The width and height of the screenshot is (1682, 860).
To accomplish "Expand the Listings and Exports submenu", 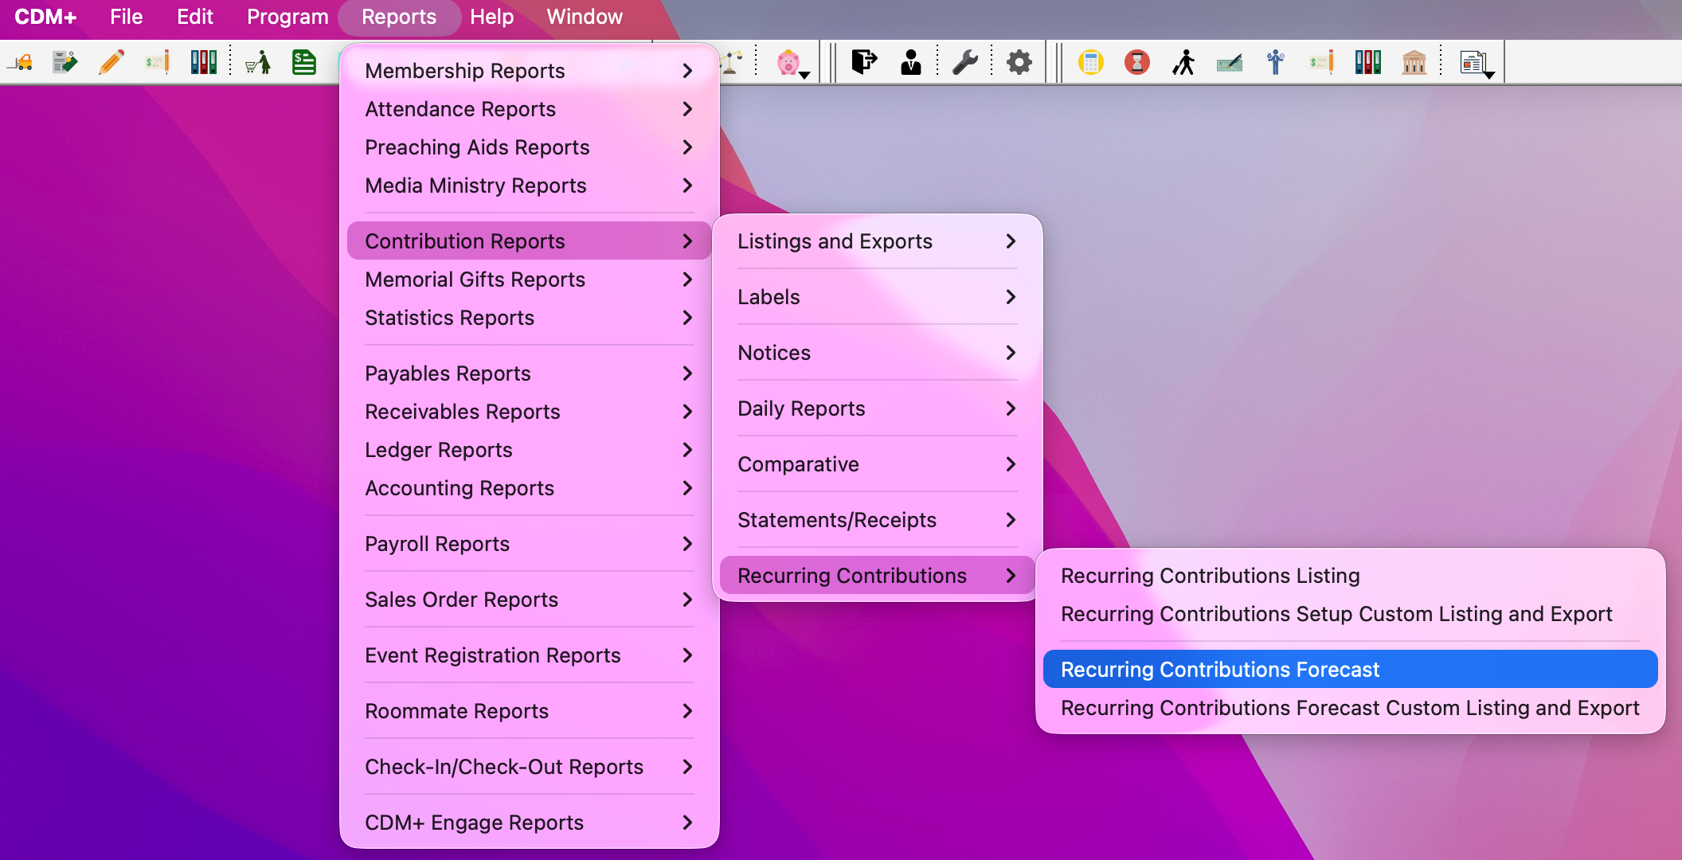I will 877,241.
